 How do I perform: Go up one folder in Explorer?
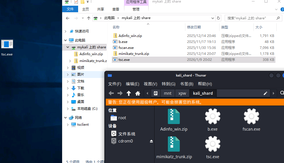[x=89, y=18]
